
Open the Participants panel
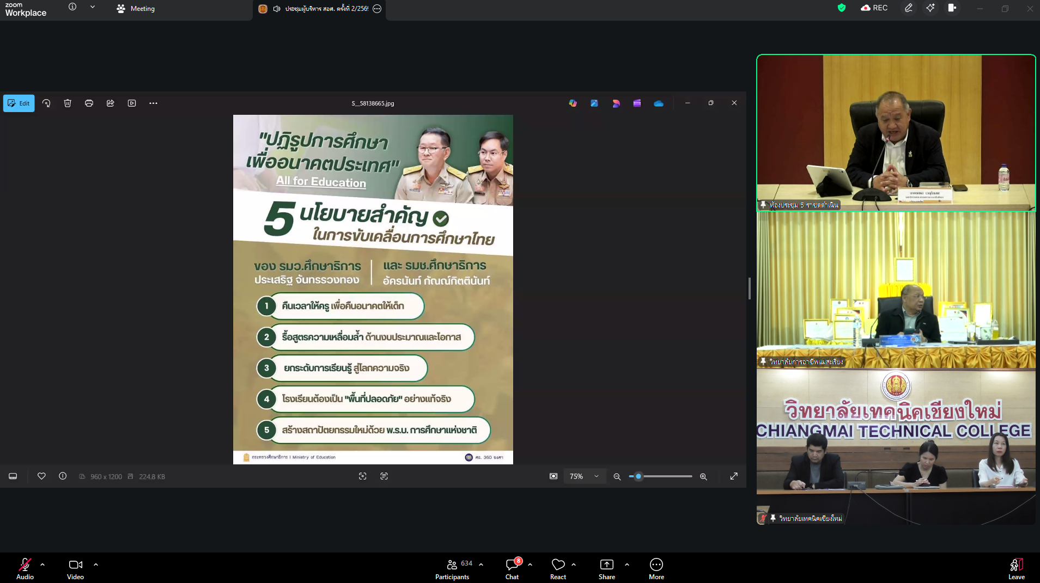(x=452, y=568)
